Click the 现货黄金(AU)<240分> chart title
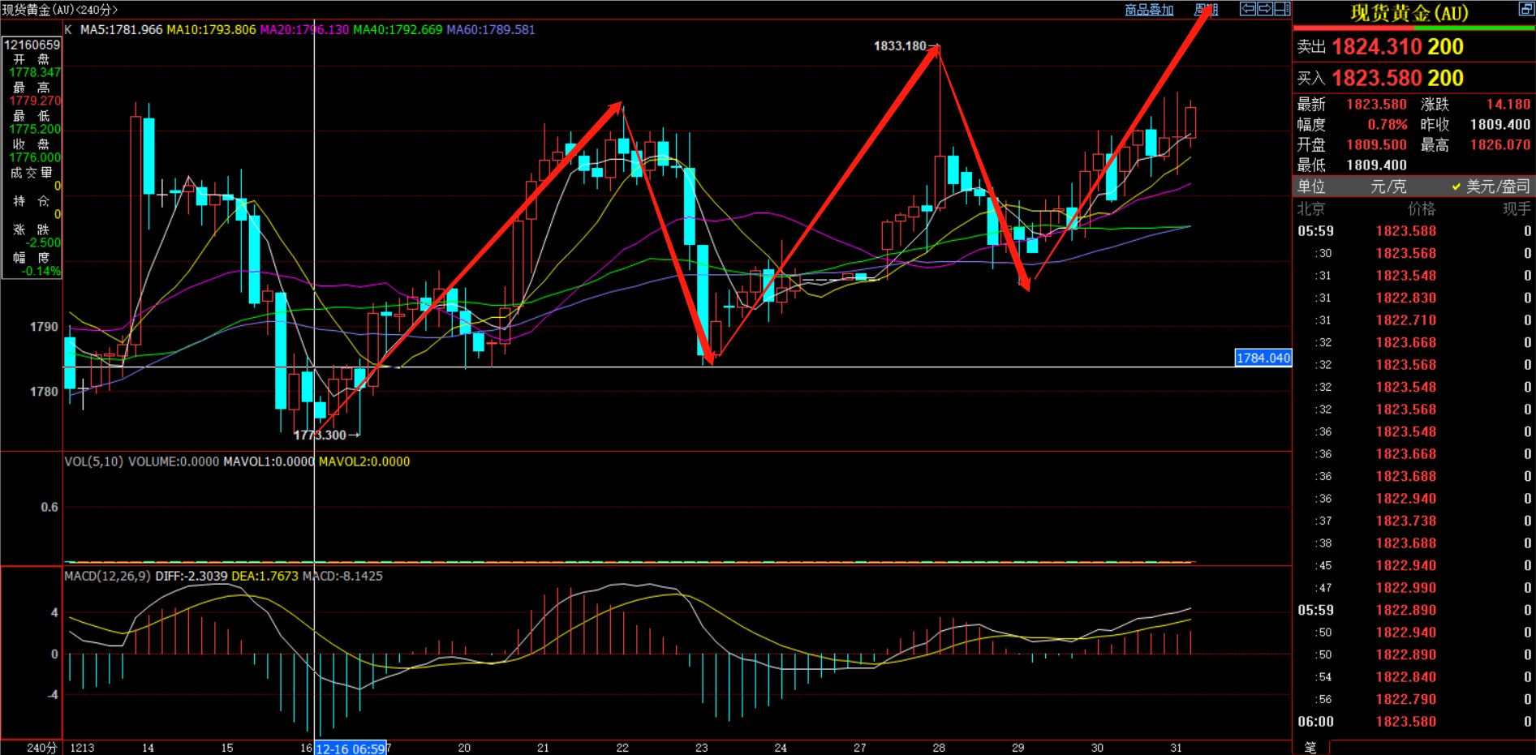The image size is (1536, 755). [60, 10]
